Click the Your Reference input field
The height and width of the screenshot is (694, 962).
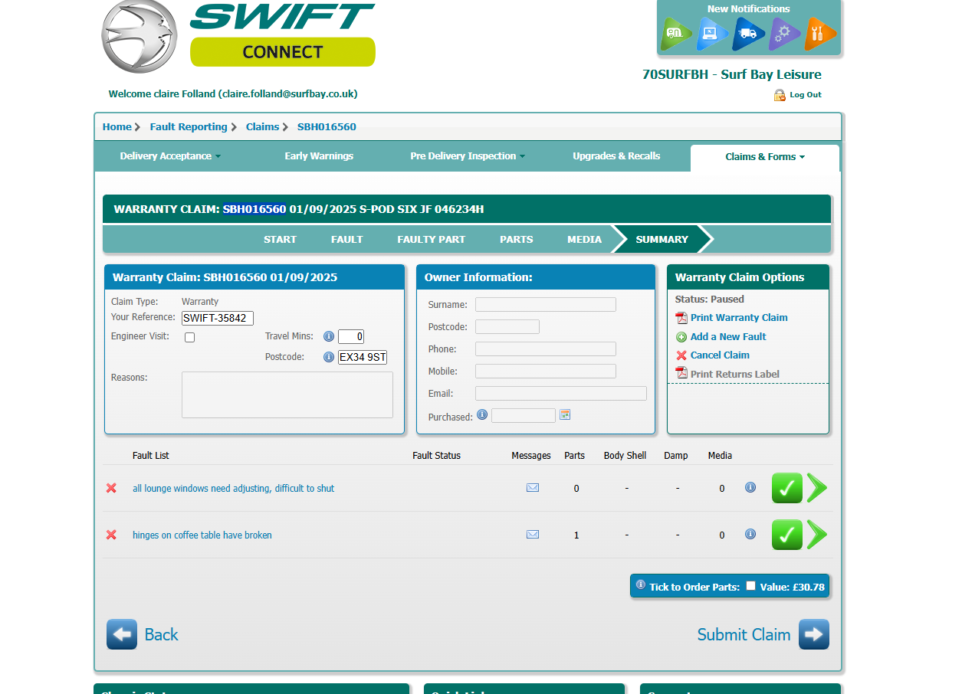pos(218,318)
